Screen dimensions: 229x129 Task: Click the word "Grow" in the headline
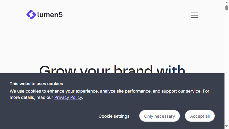[57, 69]
